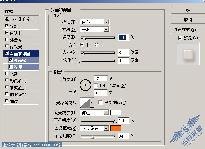
Task: Toggle the 等高线 contour checkbox
Action: tap(11, 60)
